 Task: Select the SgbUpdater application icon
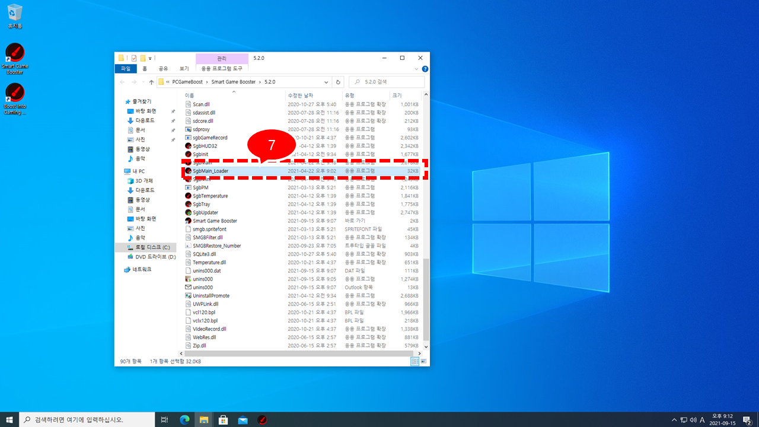188,212
